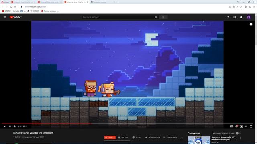Open options for the suggested video
Image resolution: width=257 pixels, height=144 pixels.
(x=240, y=138)
